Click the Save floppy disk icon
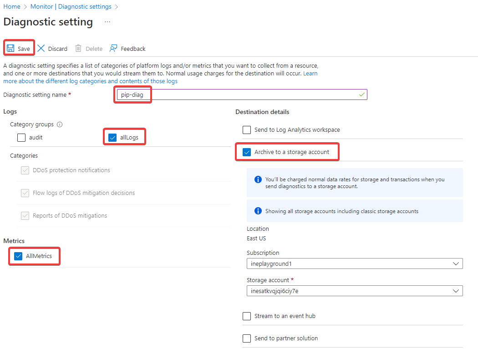 coord(10,49)
